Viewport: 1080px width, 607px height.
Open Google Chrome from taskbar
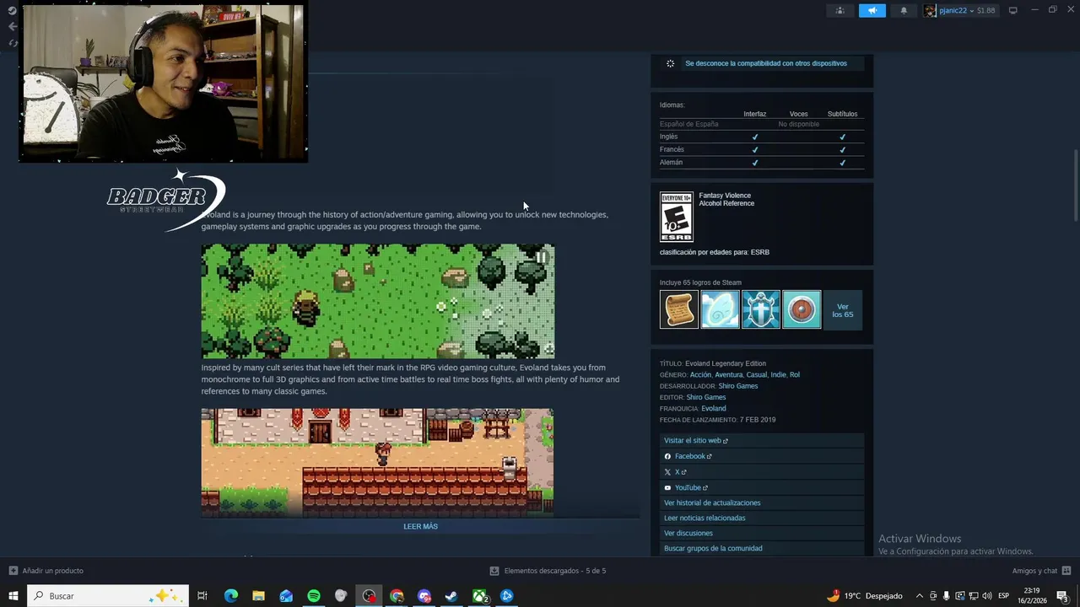click(x=397, y=596)
